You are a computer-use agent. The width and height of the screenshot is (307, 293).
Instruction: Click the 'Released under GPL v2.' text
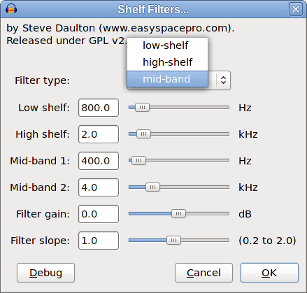67,41
